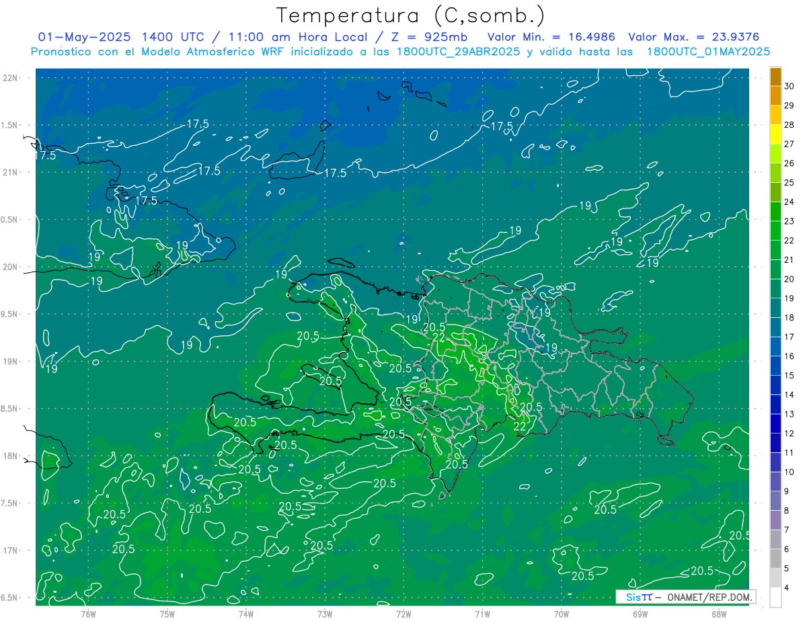Click the '21N' latitude axis label
Viewport: 807px width, 623px height.
click(11, 173)
